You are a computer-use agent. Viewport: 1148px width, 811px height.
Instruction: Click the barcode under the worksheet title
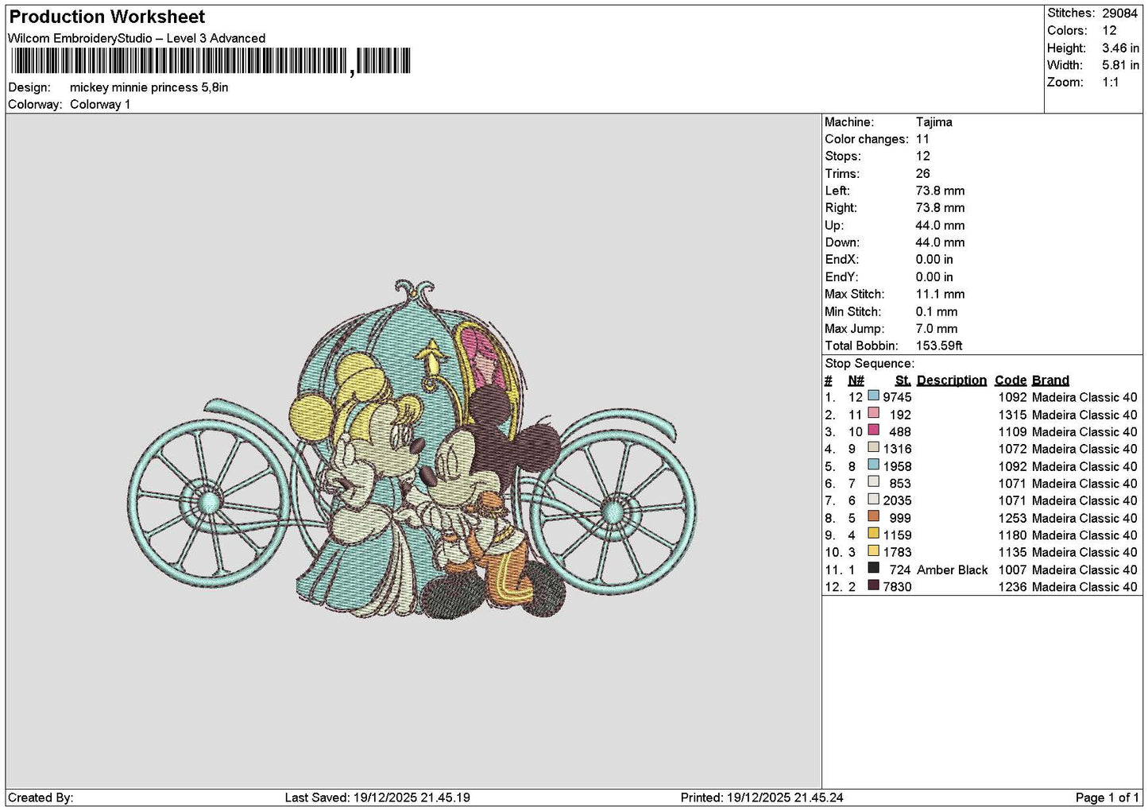pos(211,61)
